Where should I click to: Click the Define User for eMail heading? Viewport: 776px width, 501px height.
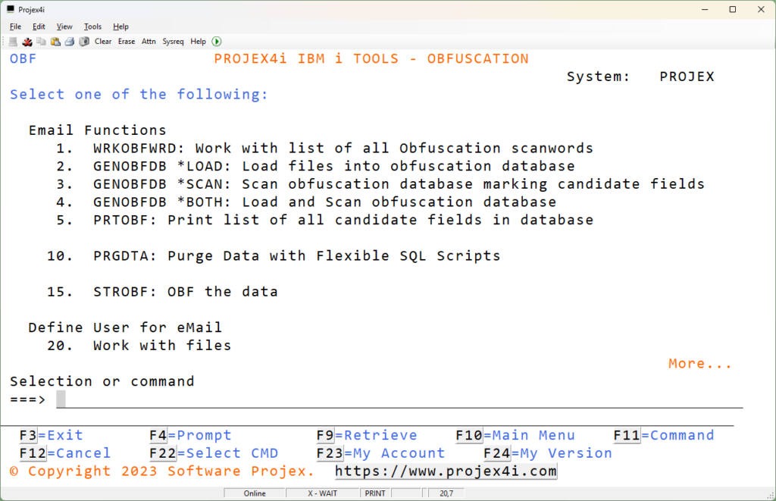[125, 327]
